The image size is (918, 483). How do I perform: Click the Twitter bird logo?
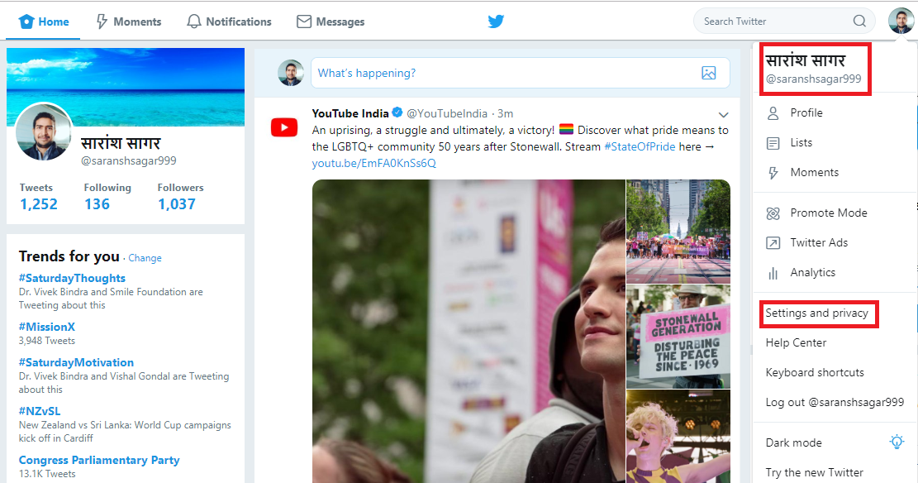pyautogui.click(x=496, y=22)
